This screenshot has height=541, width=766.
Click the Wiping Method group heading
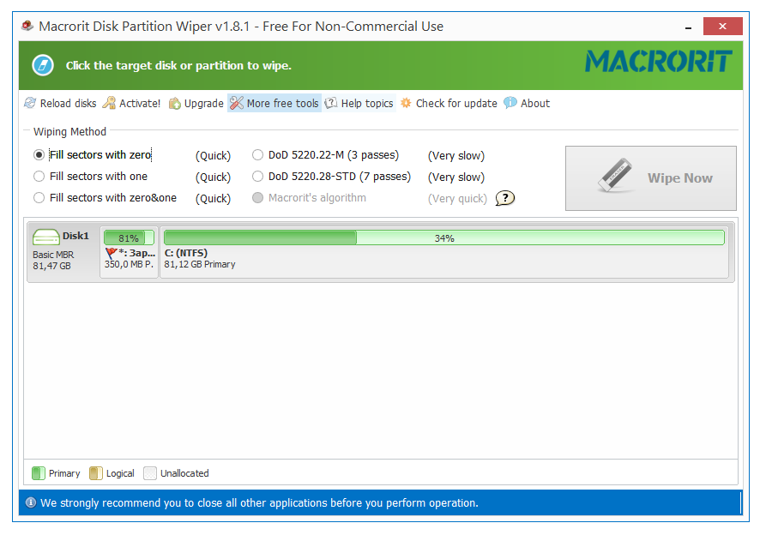point(69,132)
